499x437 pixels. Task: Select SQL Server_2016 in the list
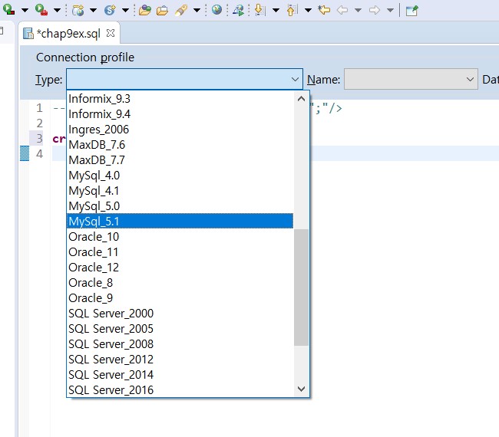coord(180,390)
